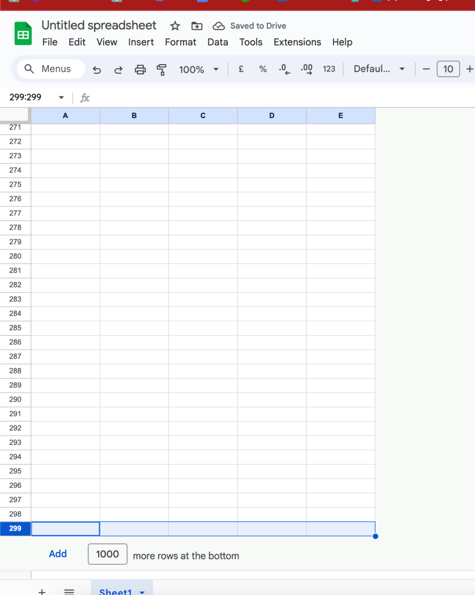Screen dimensions: 475x595
Task: Select column C header
Action: click(x=203, y=116)
